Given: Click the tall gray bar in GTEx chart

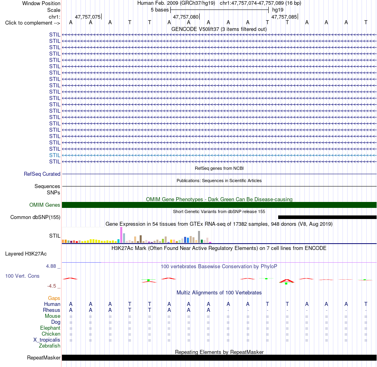Looking at the screenshot, I should point(199,237).
